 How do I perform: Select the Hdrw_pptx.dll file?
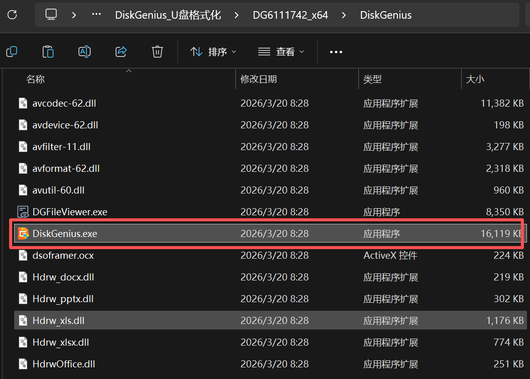tap(270, 299)
